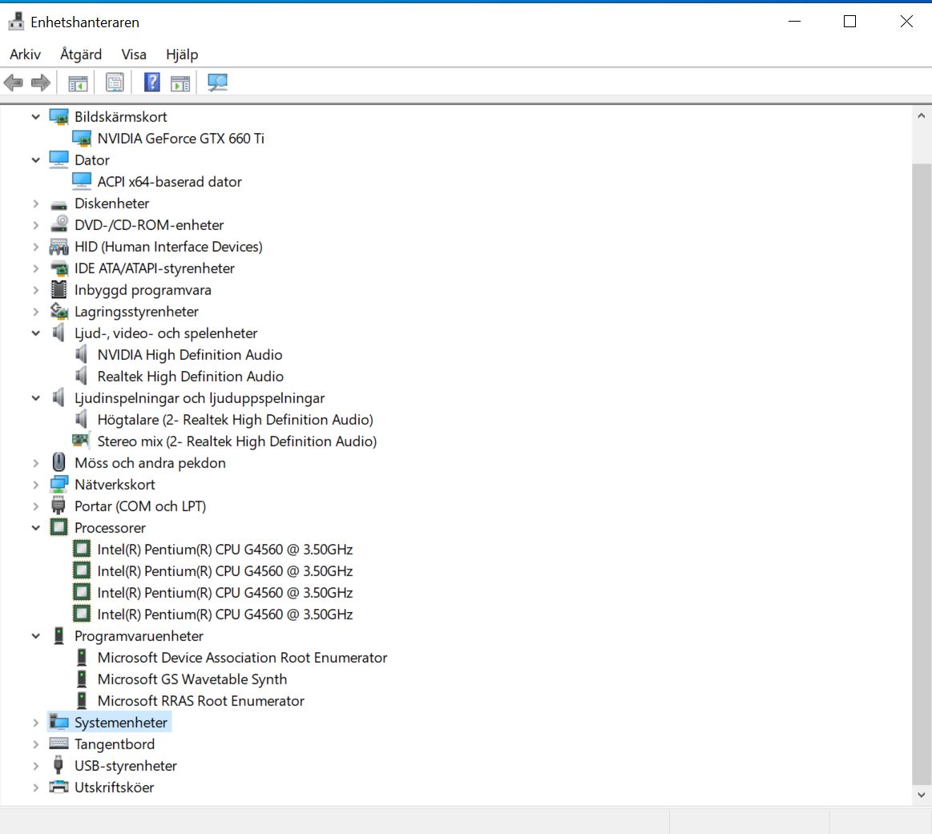Viewport: 932px width, 834px height.
Task: Click the blue question mark Help icon
Action: [x=151, y=83]
